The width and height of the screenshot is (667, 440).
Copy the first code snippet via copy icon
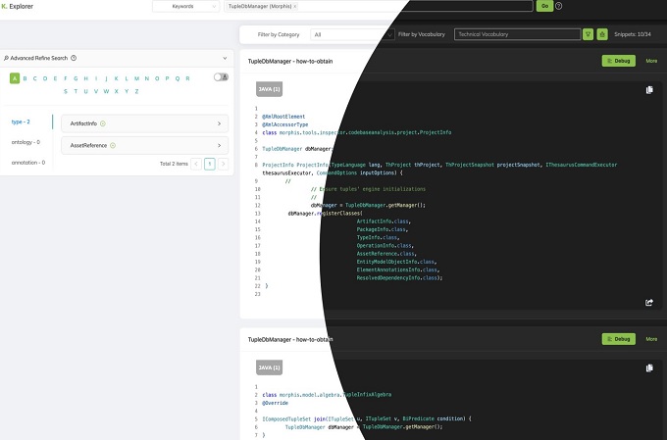[649, 90]
